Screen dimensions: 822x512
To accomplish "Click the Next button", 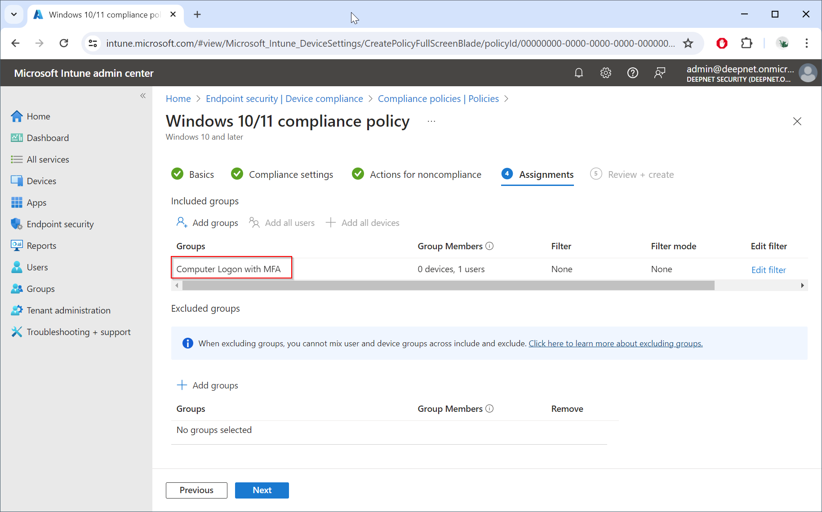I will click(262, 490).
